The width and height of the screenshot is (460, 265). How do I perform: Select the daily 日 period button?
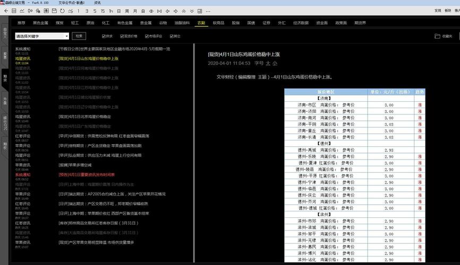coord(119,11)
